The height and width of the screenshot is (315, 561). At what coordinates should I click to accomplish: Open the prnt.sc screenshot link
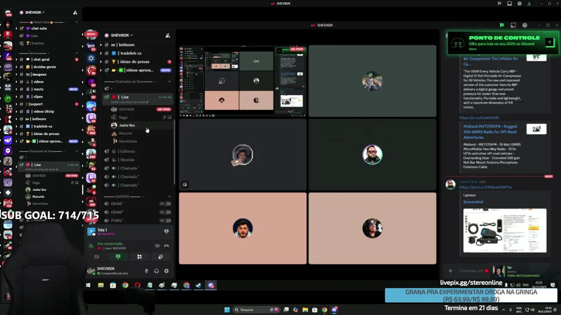485,187
